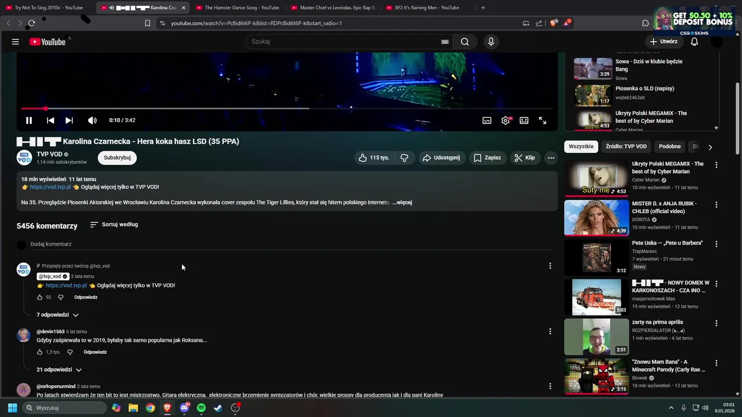Save the video with Zapisz
Image resolution: width=742 pixels, height=417 pixels.
point(487,158)
